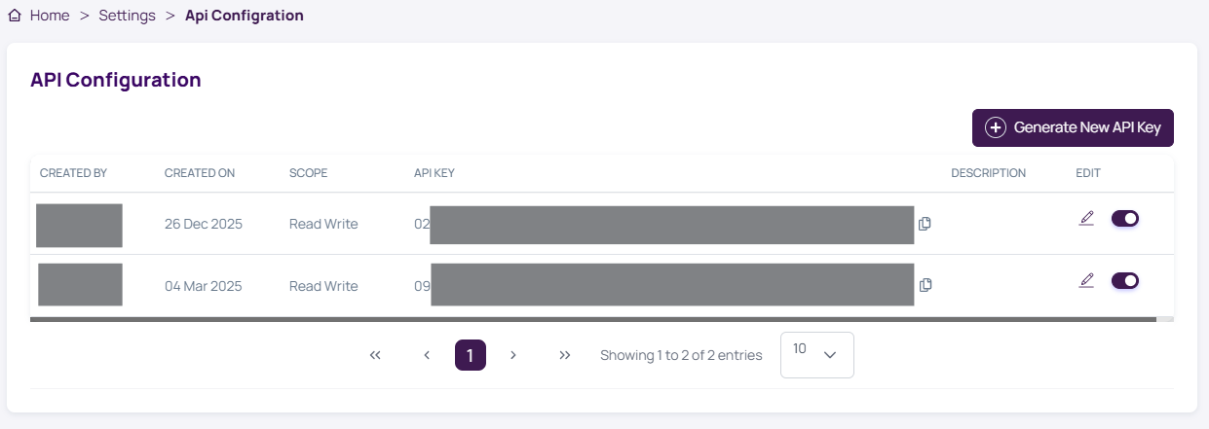Click the Created By column header
Screen dimensions: 1209x429
point(73,173)
